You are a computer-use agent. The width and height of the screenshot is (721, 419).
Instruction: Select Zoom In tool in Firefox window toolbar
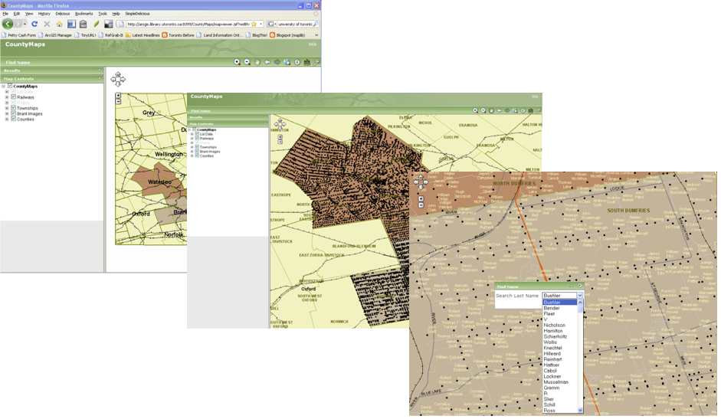click(x=238, y=62)
